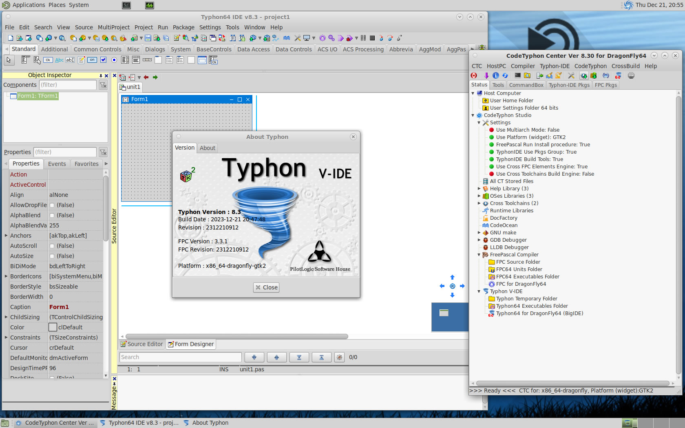Click the Color property clDefault swatch
The image size is (685, 428).
tap(53, 327)
